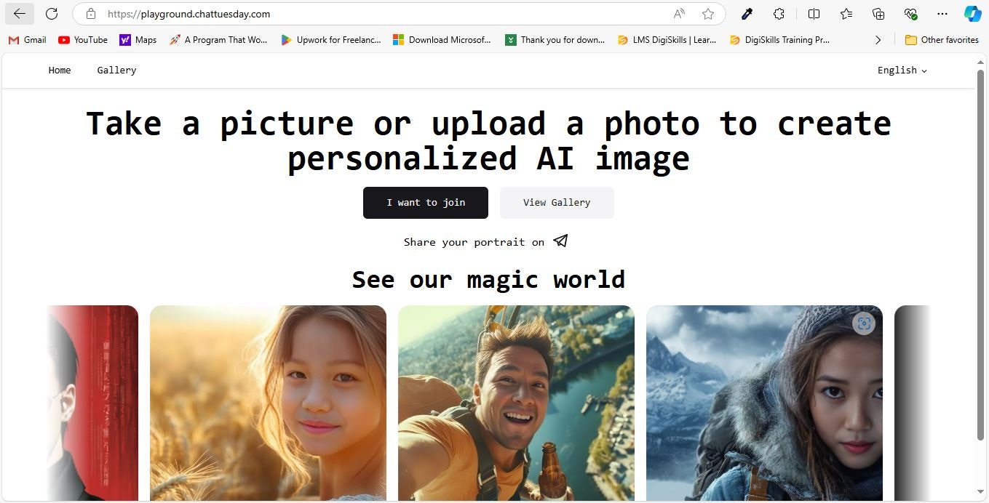Select the girl in wheat field thumbnail

(268, 403)
